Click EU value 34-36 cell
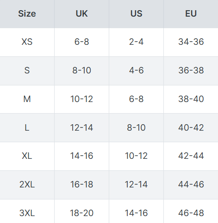The height and width of the screenshot is (223, 218). [x=191, y=42]
